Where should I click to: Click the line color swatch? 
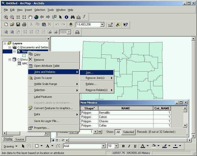pyautogui.click(x=164, y=146)
